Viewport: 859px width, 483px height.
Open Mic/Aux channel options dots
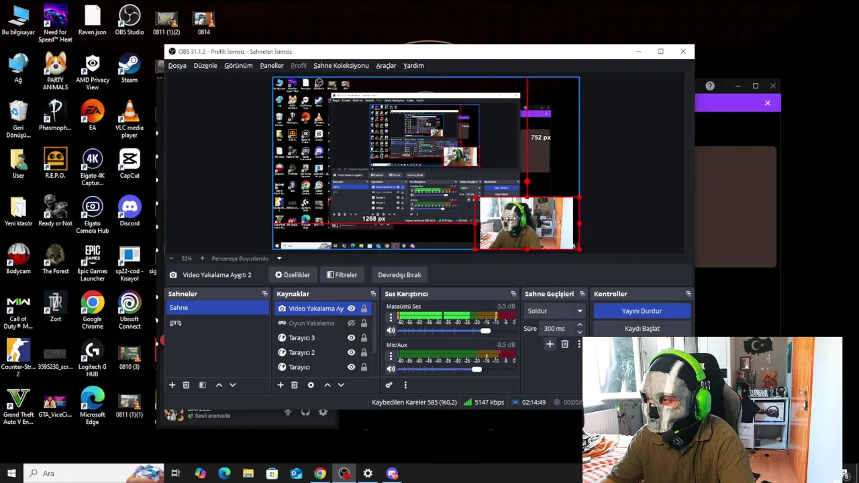(391, 356)
